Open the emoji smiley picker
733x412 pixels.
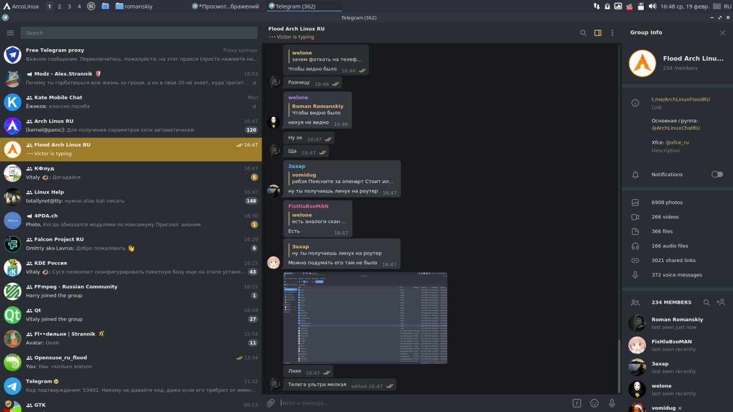(594, 403)
